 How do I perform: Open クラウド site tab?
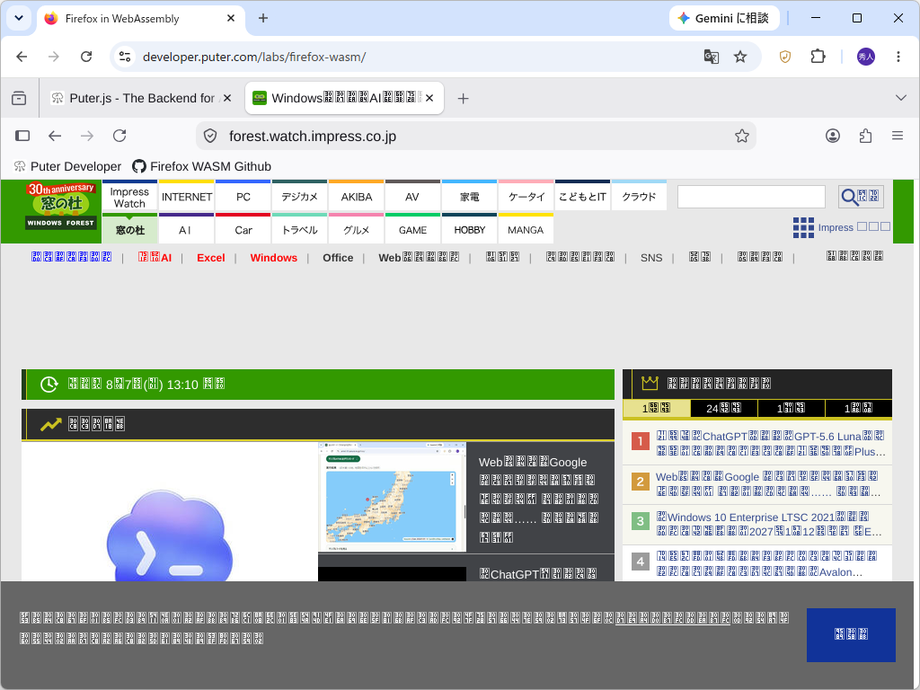coord(639,197)
